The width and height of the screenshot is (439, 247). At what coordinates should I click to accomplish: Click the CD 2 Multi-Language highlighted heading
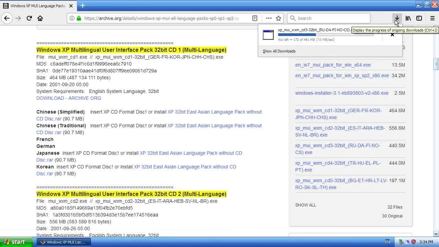(131, 194)
